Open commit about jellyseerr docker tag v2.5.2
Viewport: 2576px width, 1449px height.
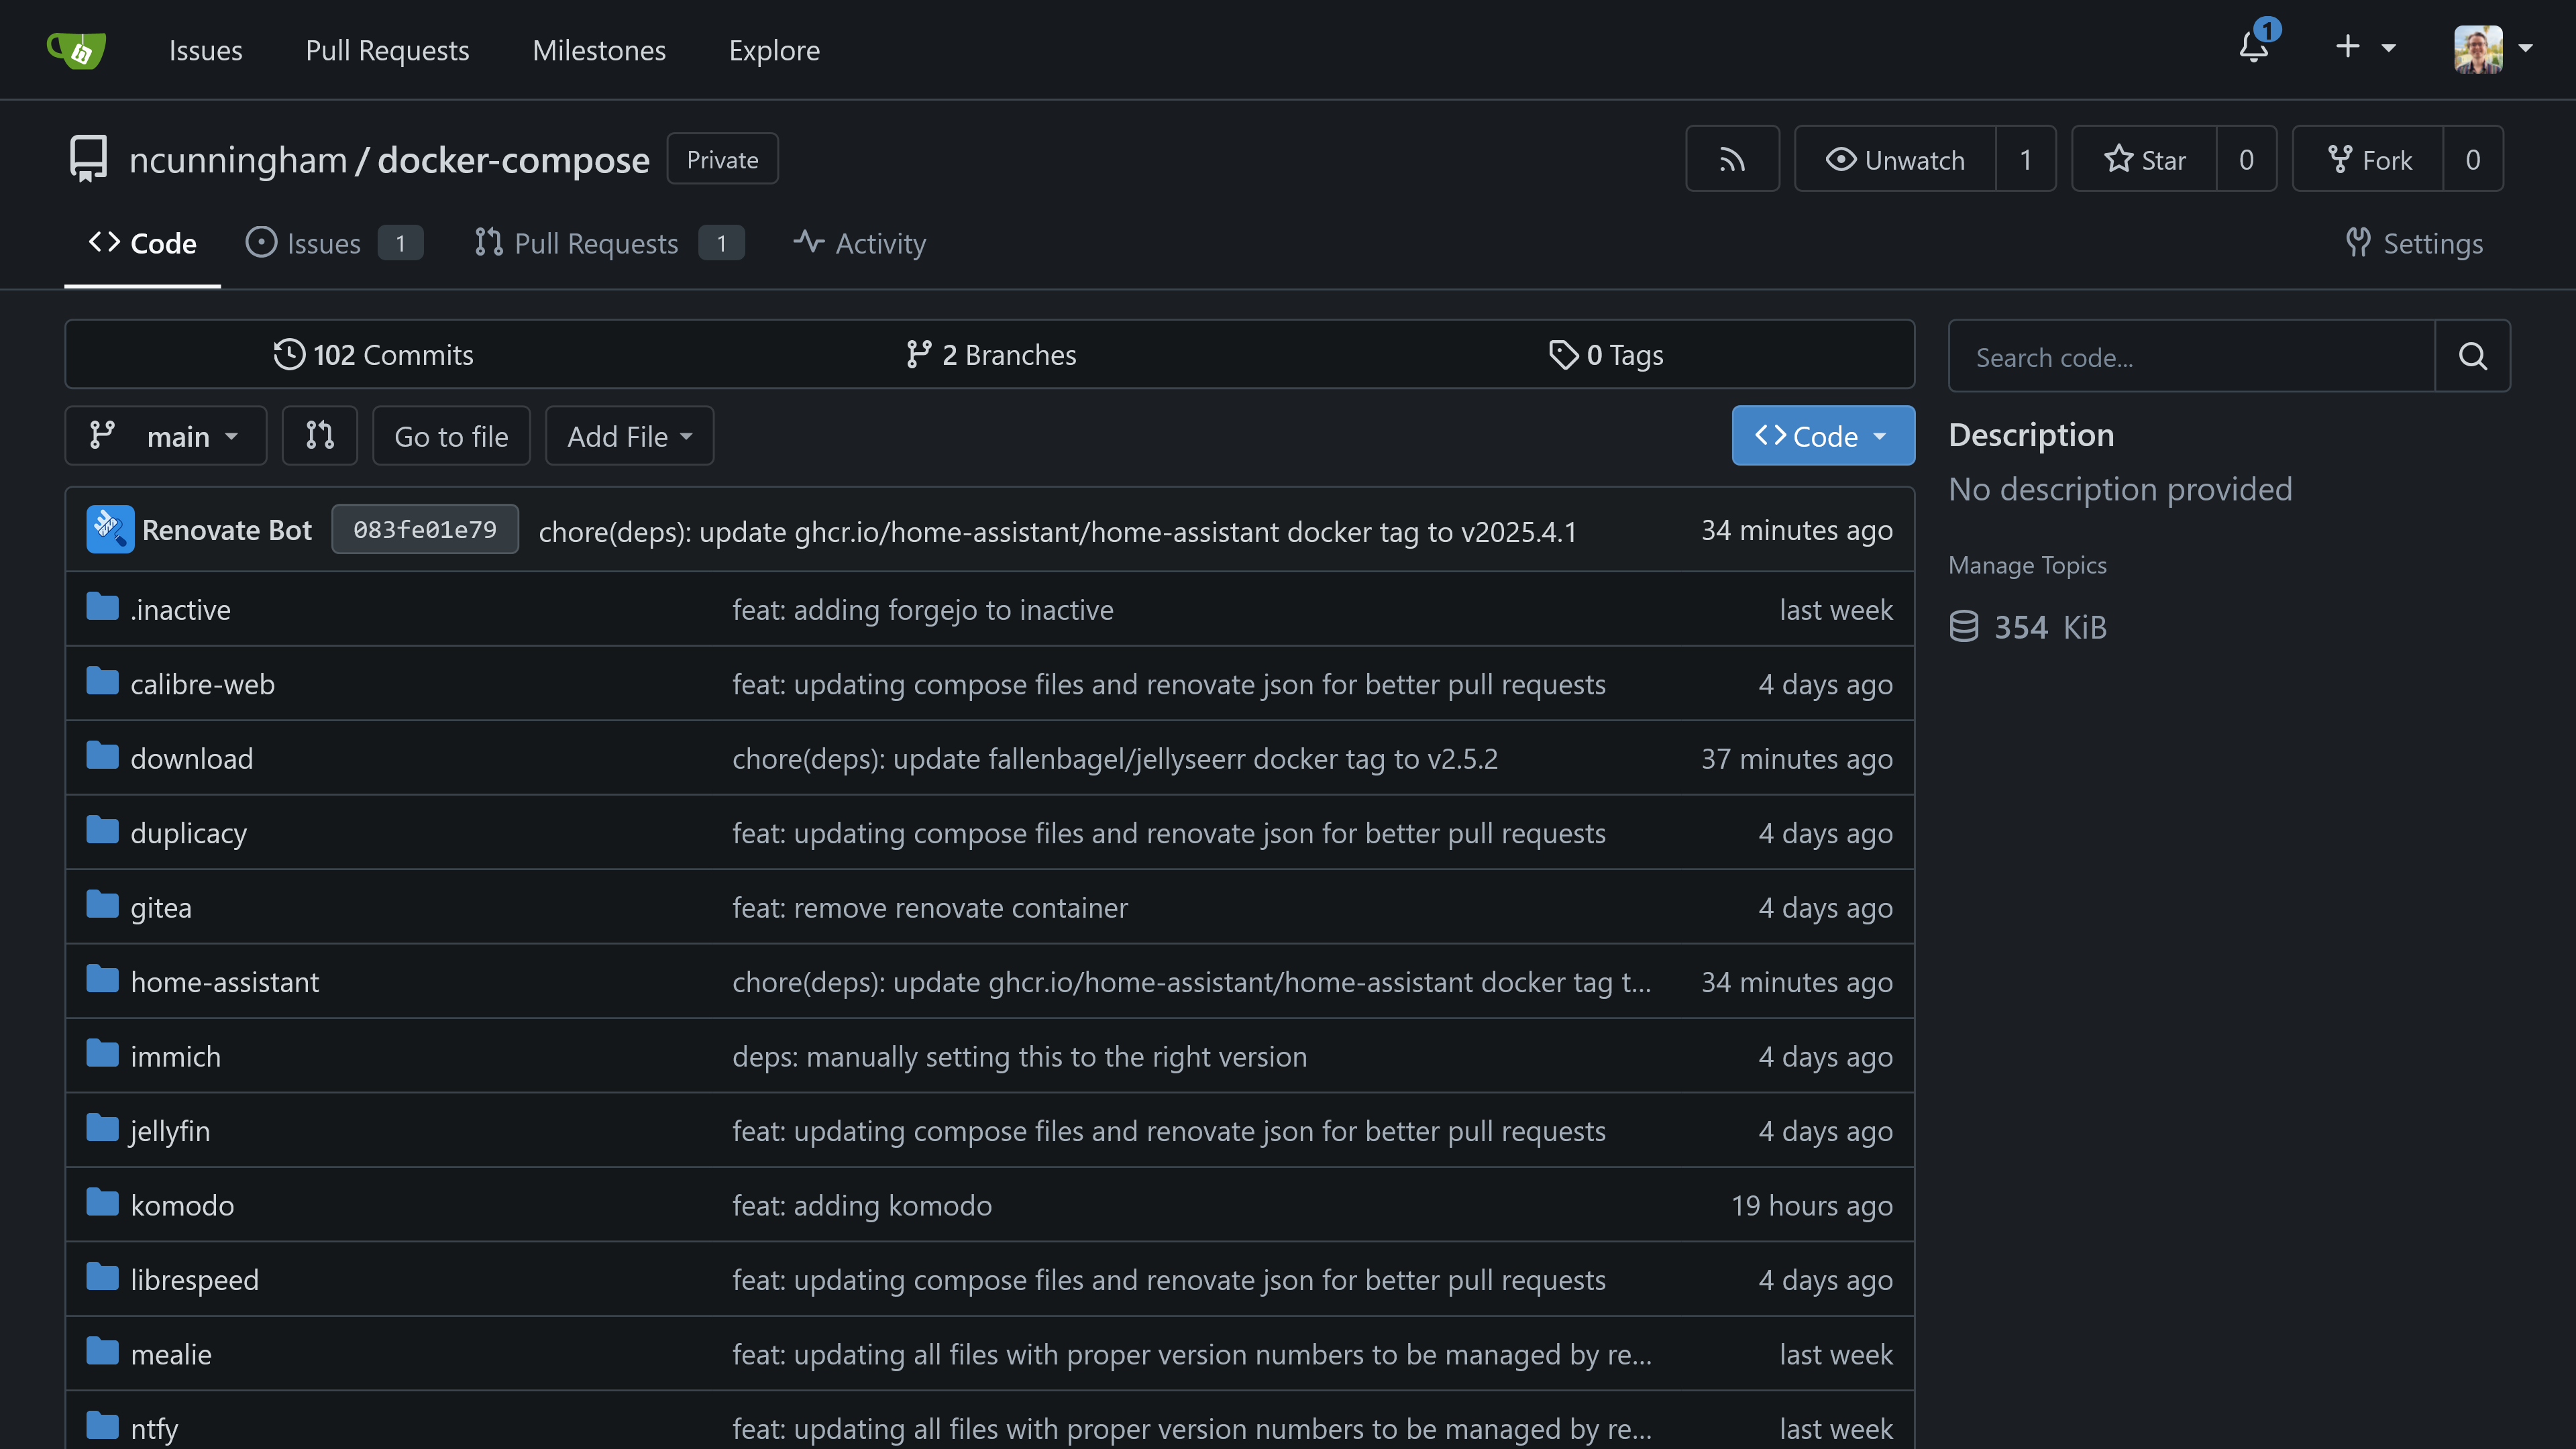pos(1114,758)
